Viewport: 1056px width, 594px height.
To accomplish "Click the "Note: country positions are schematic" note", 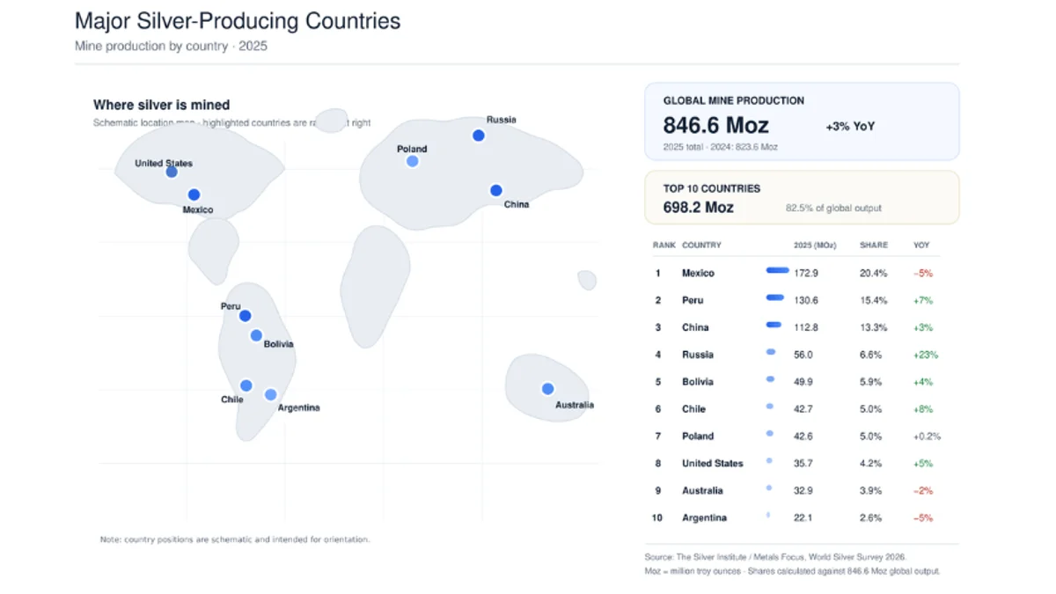I will (235, 539).
